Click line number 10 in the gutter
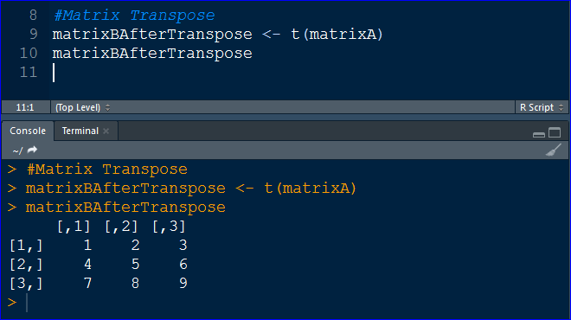The width and height of the screenshot is (571, 320). click(29, 53)
